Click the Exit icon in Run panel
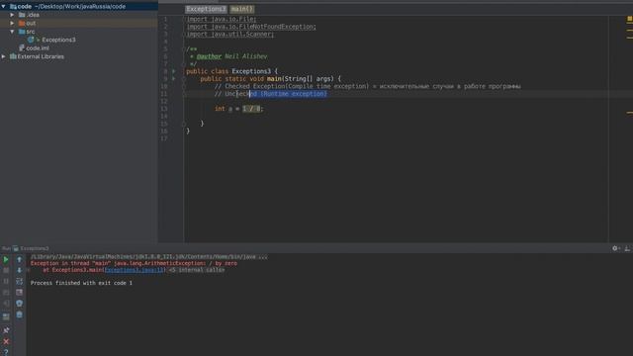 point(6,304)
